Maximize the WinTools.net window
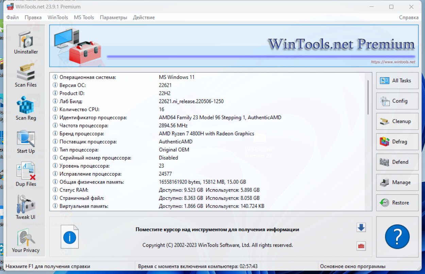This screenshot has height=274, width=425. click(x=391, y=7)
